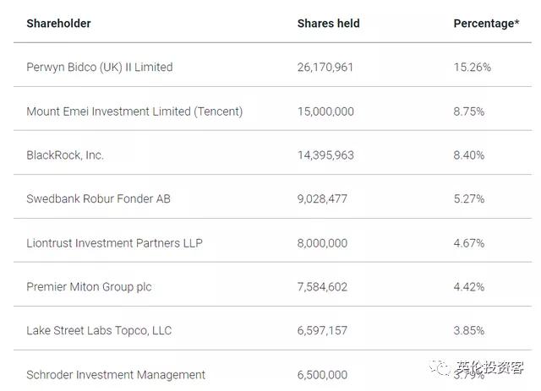541x391 pixels.
Task: Click the 26,170,961 shares value
Action: point(325,68)
